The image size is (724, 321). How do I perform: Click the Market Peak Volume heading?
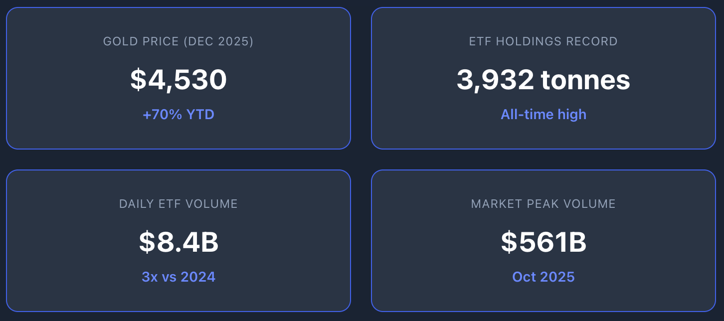543,204
